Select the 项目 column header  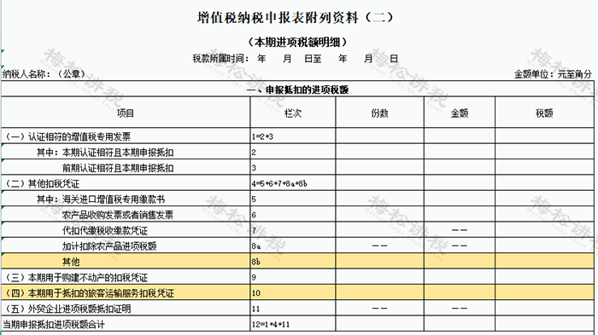126,113
